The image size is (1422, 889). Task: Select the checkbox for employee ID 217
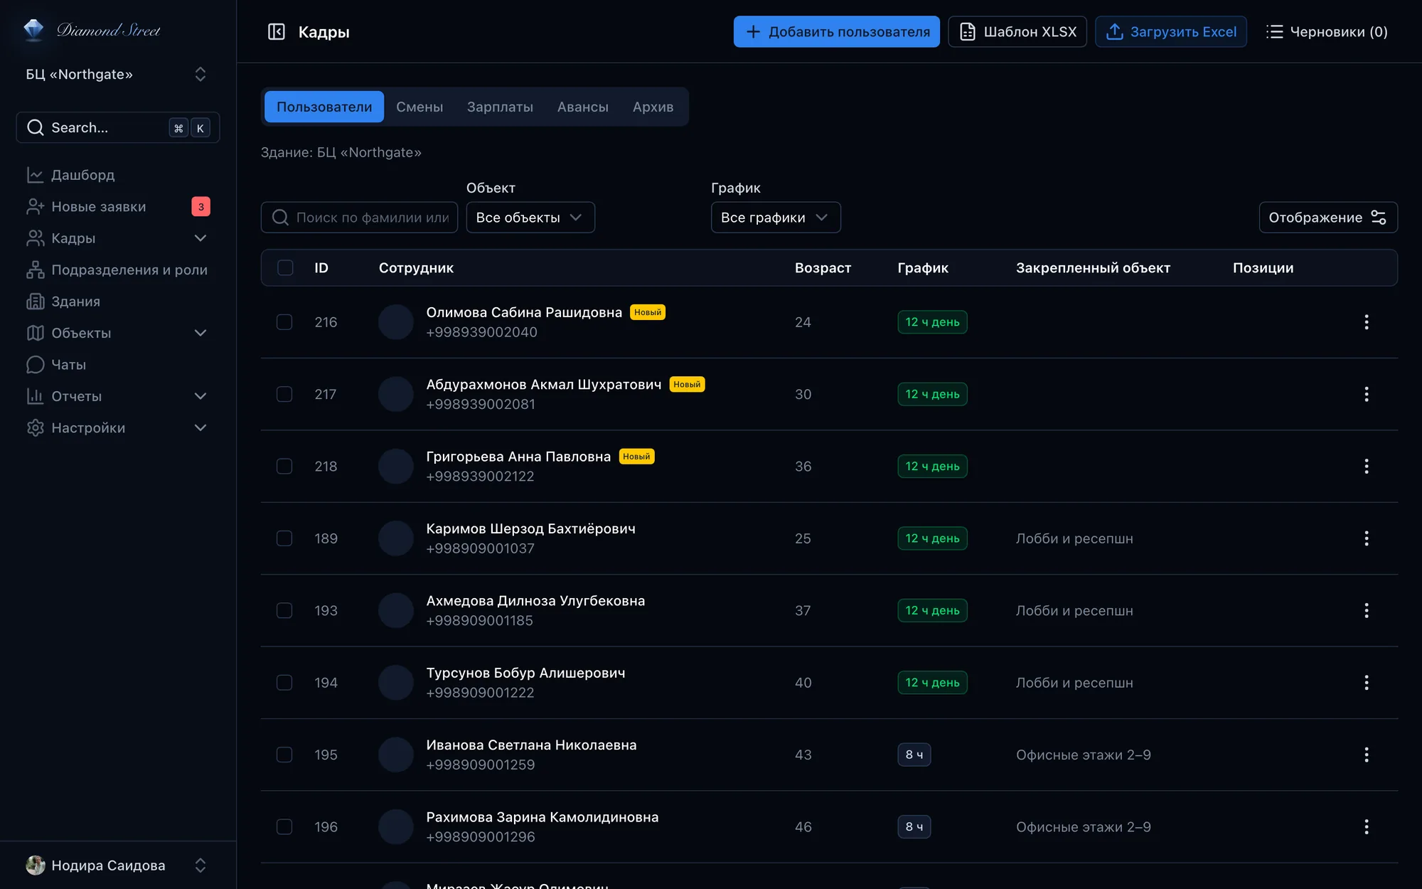pyautogui.click(x=284, y=394)
